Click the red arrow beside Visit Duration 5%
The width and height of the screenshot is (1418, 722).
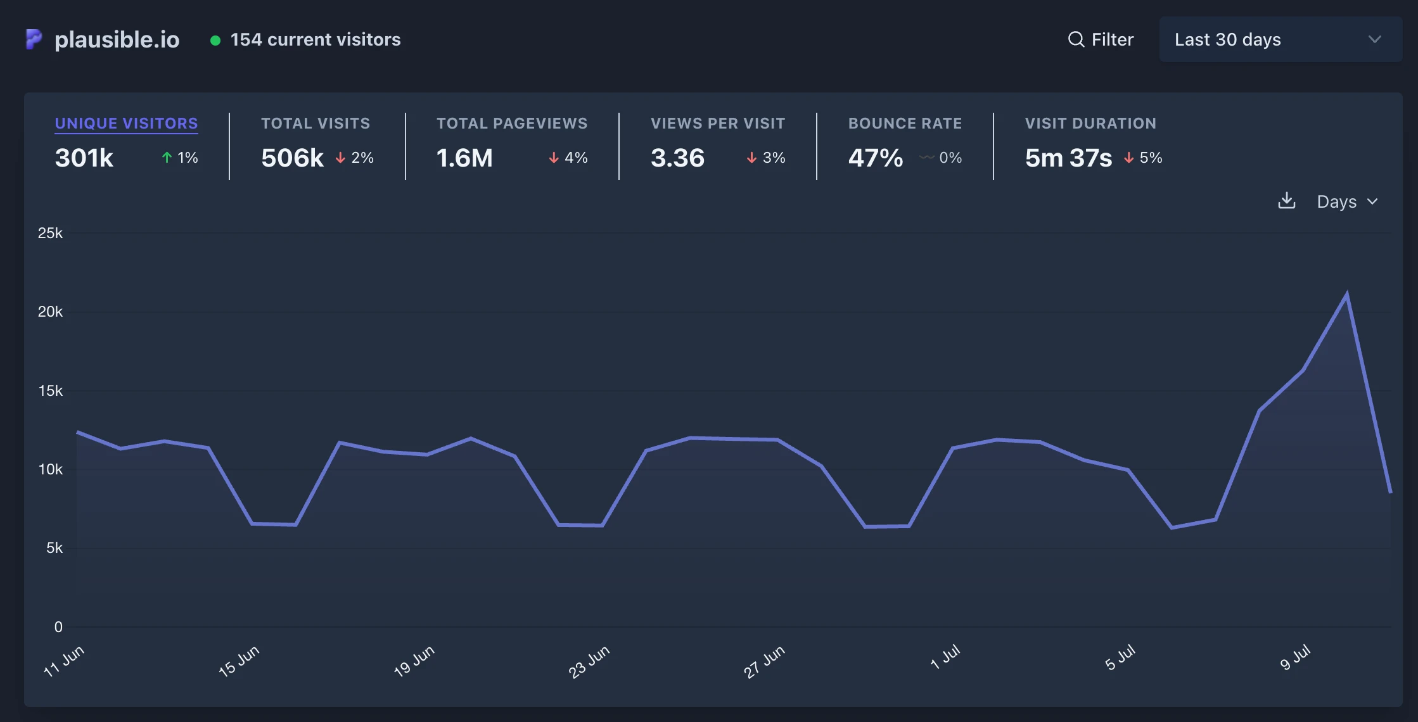coord(1128,158)
